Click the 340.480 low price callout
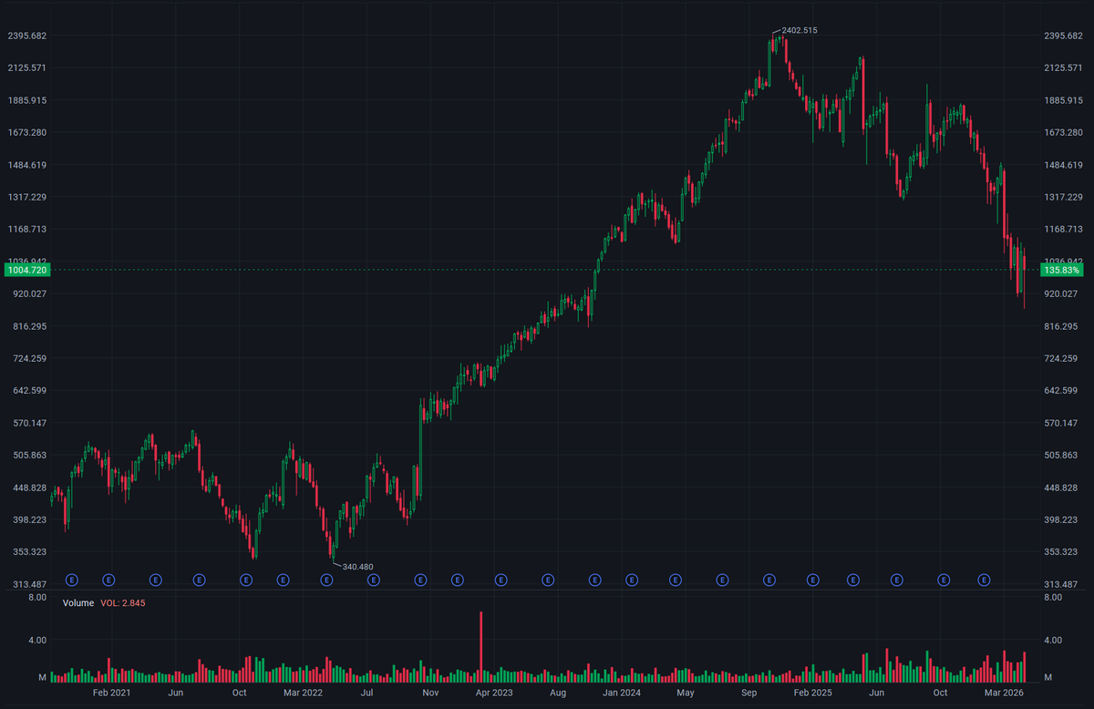1094x709 pixels. (x=356, y=565)
